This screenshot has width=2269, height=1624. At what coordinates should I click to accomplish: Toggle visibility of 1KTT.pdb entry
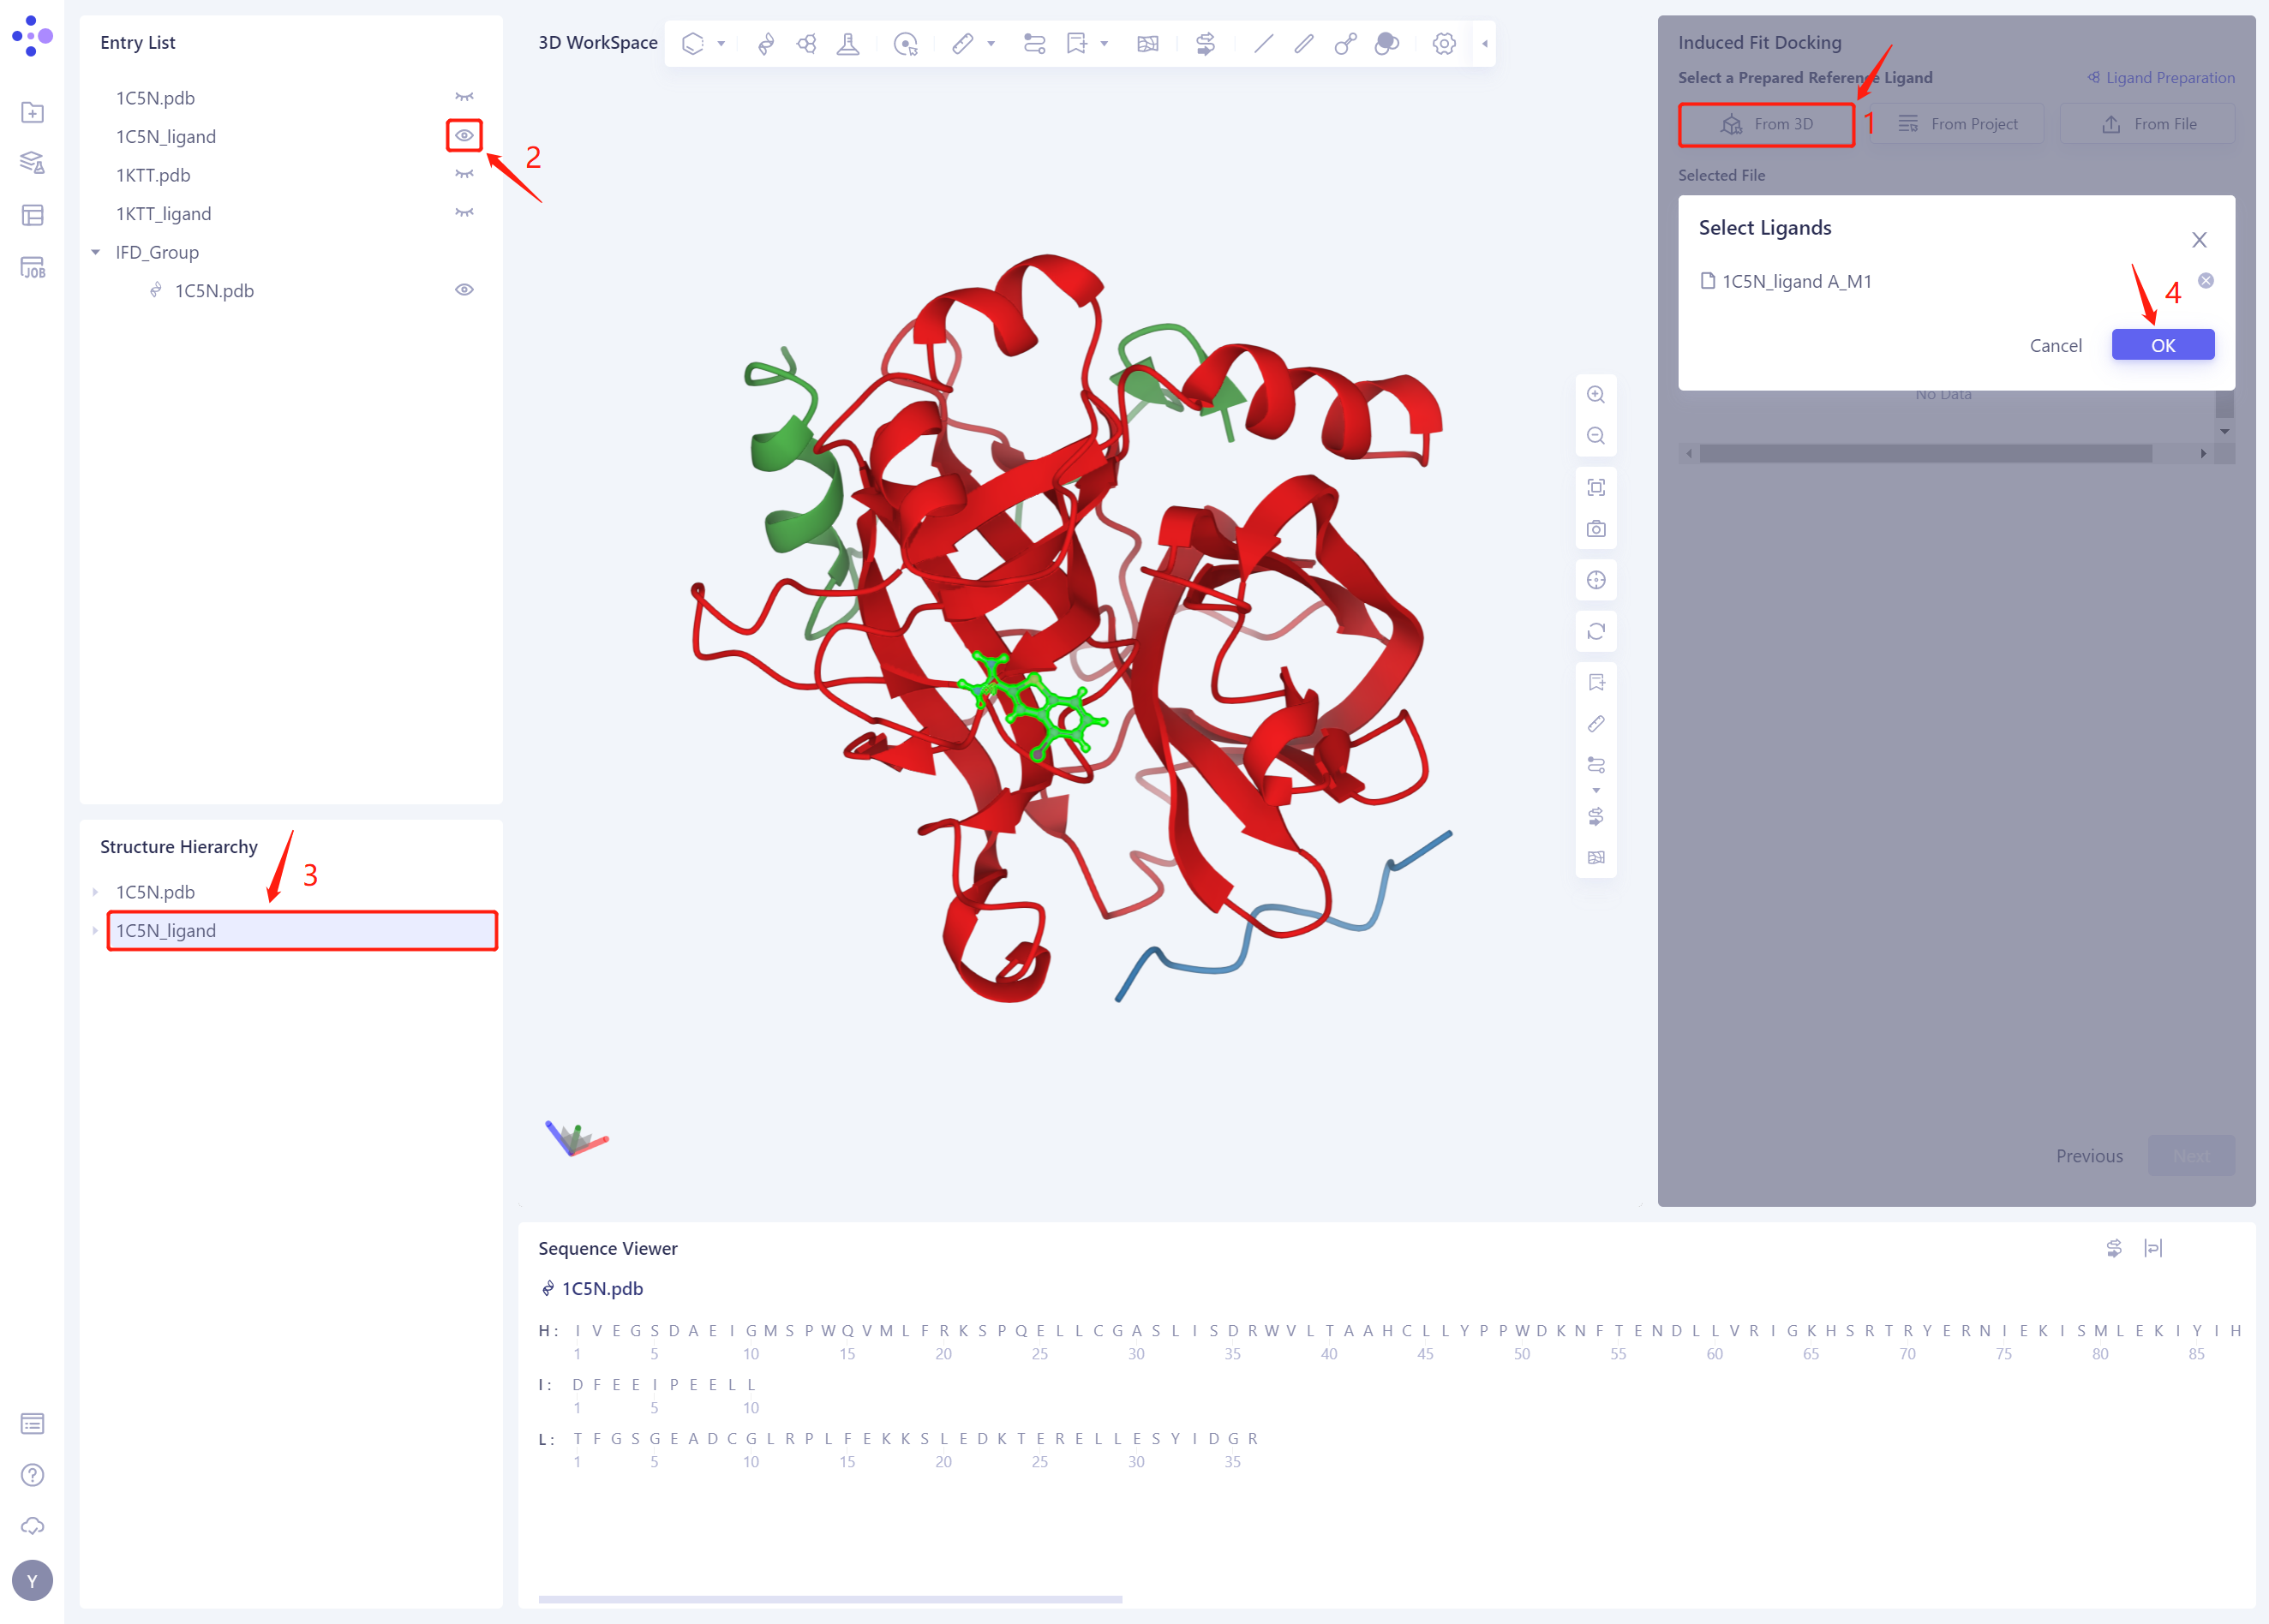(x=464, y=174)
